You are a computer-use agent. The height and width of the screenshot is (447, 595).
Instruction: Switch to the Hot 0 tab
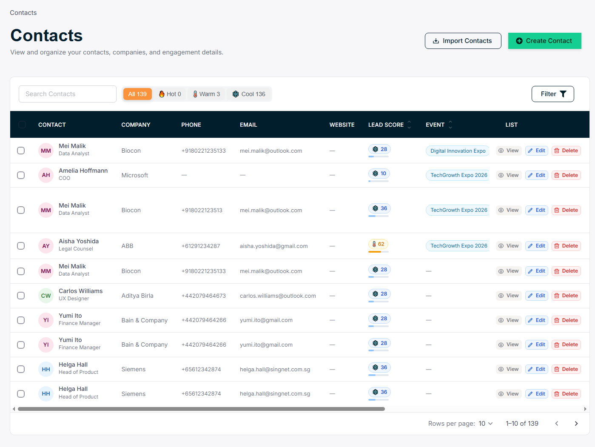tap(170, 94)
